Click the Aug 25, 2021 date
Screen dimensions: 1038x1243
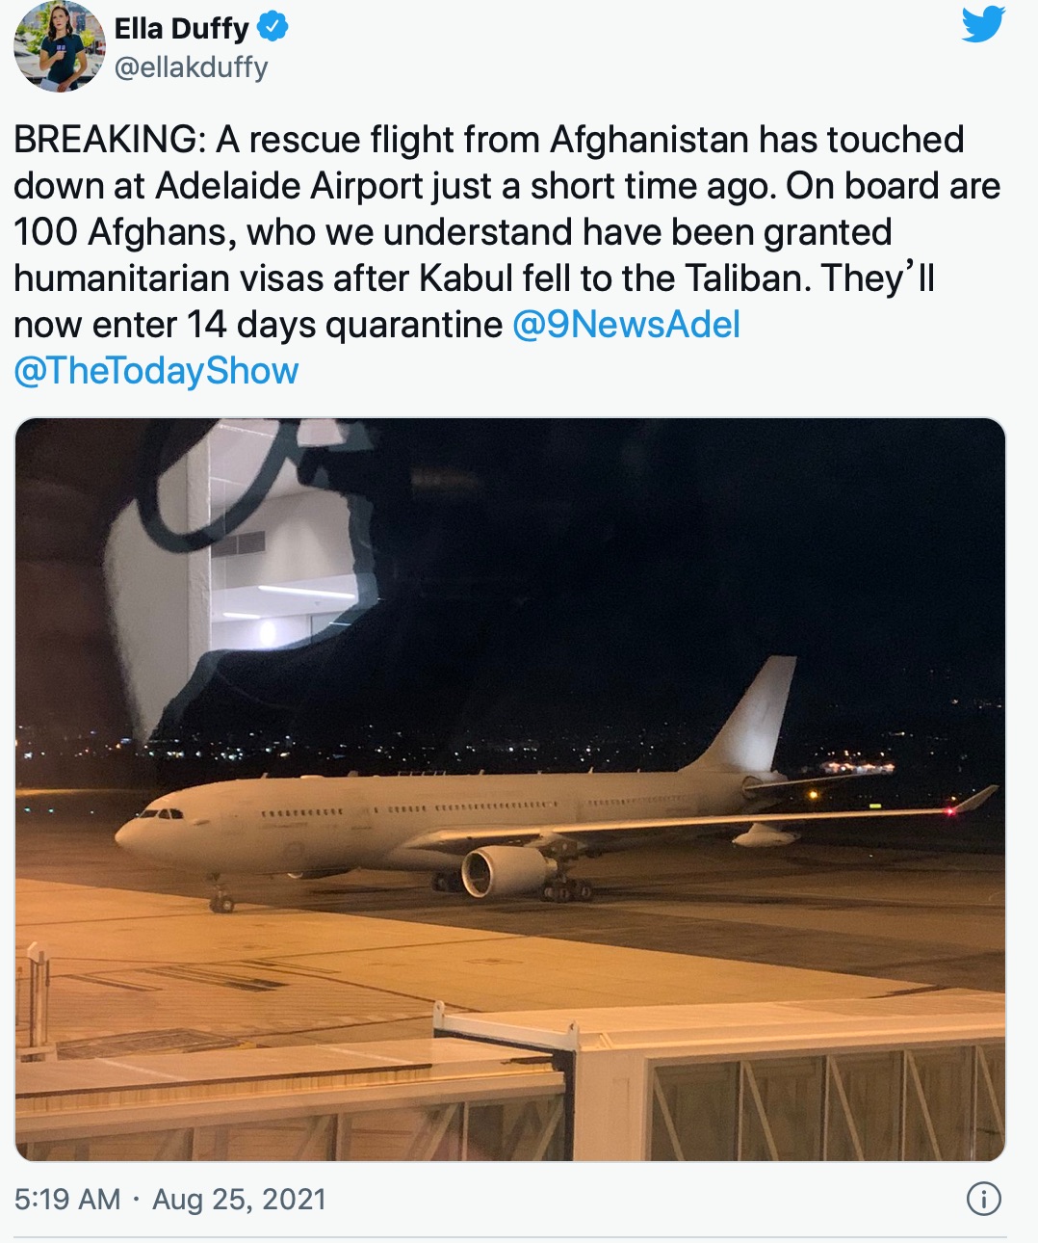240,1200
